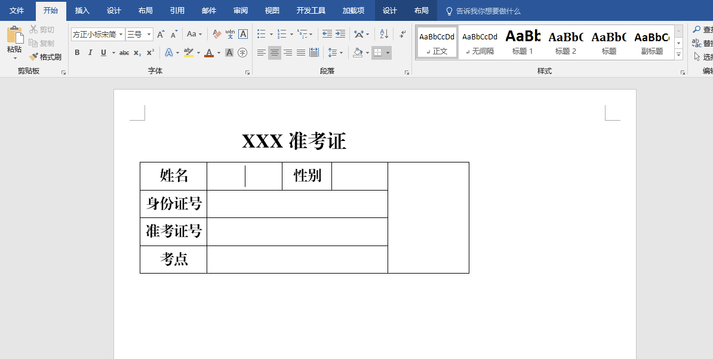
Task: Align text left
Action: 261,53
